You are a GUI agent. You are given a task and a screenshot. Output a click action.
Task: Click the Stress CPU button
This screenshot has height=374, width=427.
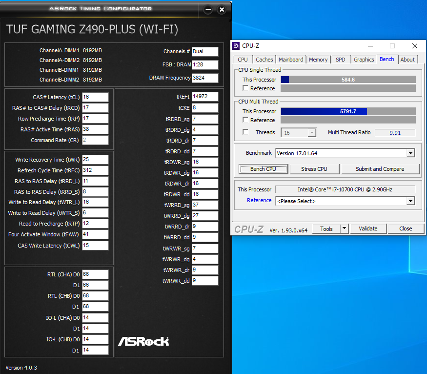coord(314,169)
